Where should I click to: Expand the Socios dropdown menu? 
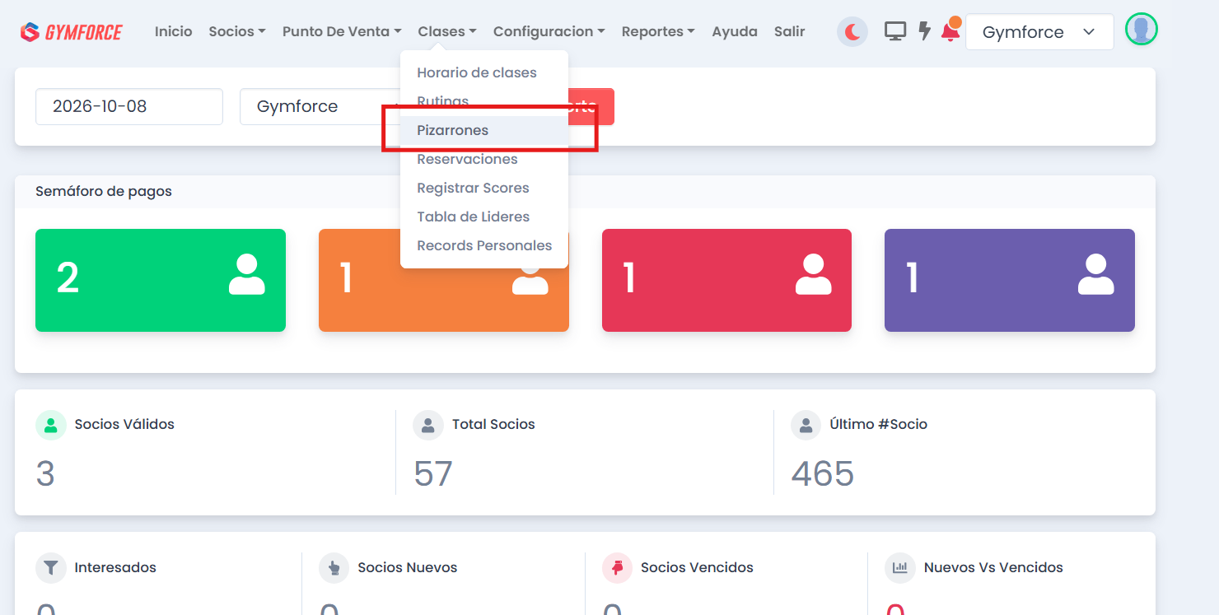(x=237, y=31)
